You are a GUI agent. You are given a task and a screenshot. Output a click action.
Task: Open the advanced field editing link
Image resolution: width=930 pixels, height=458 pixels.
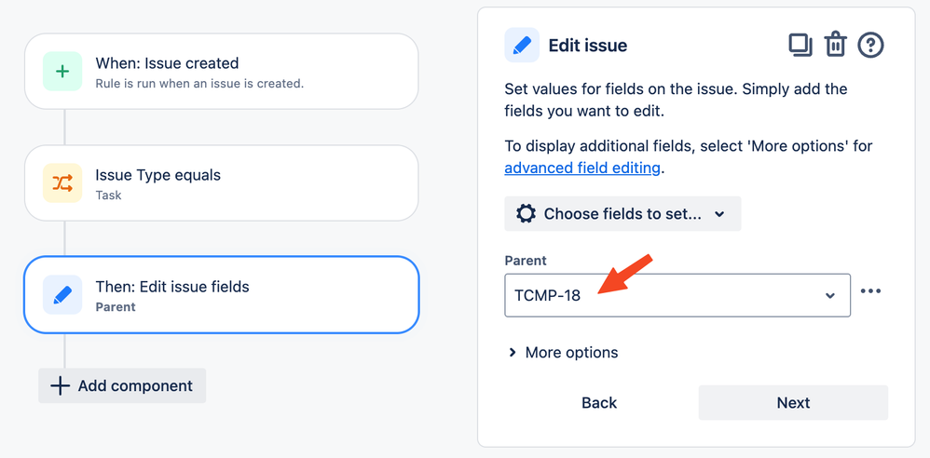(x=581, y=168)
